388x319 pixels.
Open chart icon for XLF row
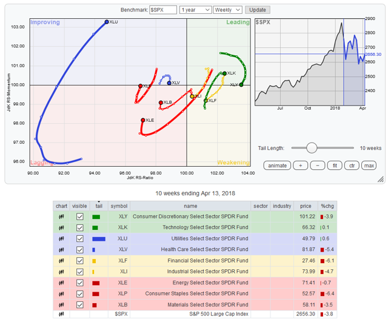coord(61,261)
